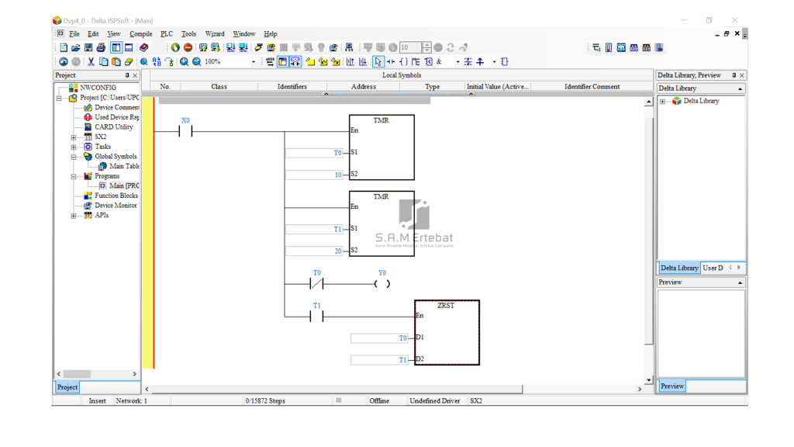Choose the arrow Selection cursor tool
794x447 pixels.
coord(378,62)
